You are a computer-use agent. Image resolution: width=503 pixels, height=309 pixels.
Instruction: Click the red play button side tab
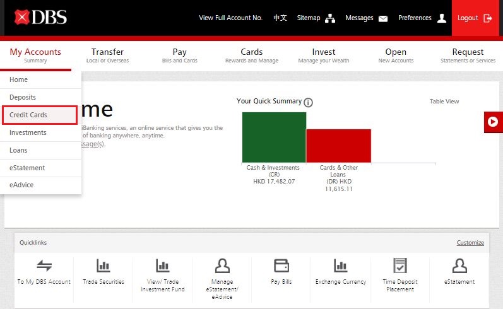point(493,122)
